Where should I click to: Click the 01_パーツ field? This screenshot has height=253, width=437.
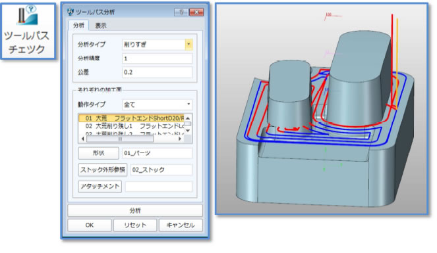pos(157,153)
